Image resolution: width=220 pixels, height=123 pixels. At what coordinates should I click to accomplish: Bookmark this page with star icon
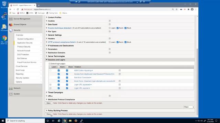click(x=176, y=9)
